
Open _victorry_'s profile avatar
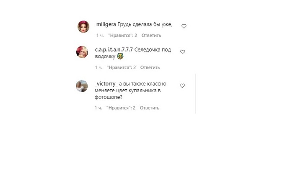[82, 86]
